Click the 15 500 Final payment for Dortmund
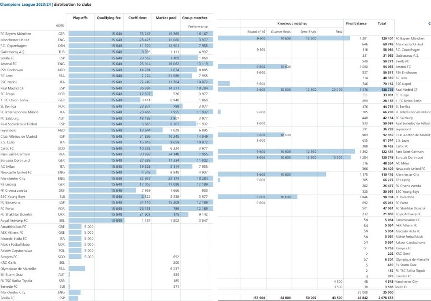The image size is (431, 301). 337,157
